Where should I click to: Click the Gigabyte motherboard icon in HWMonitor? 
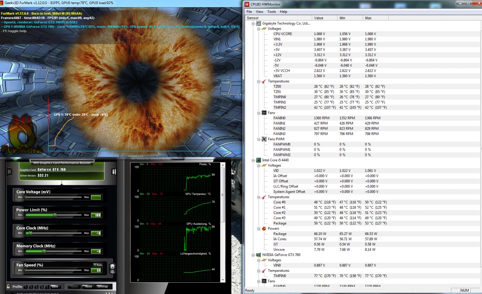coord(258,23)
